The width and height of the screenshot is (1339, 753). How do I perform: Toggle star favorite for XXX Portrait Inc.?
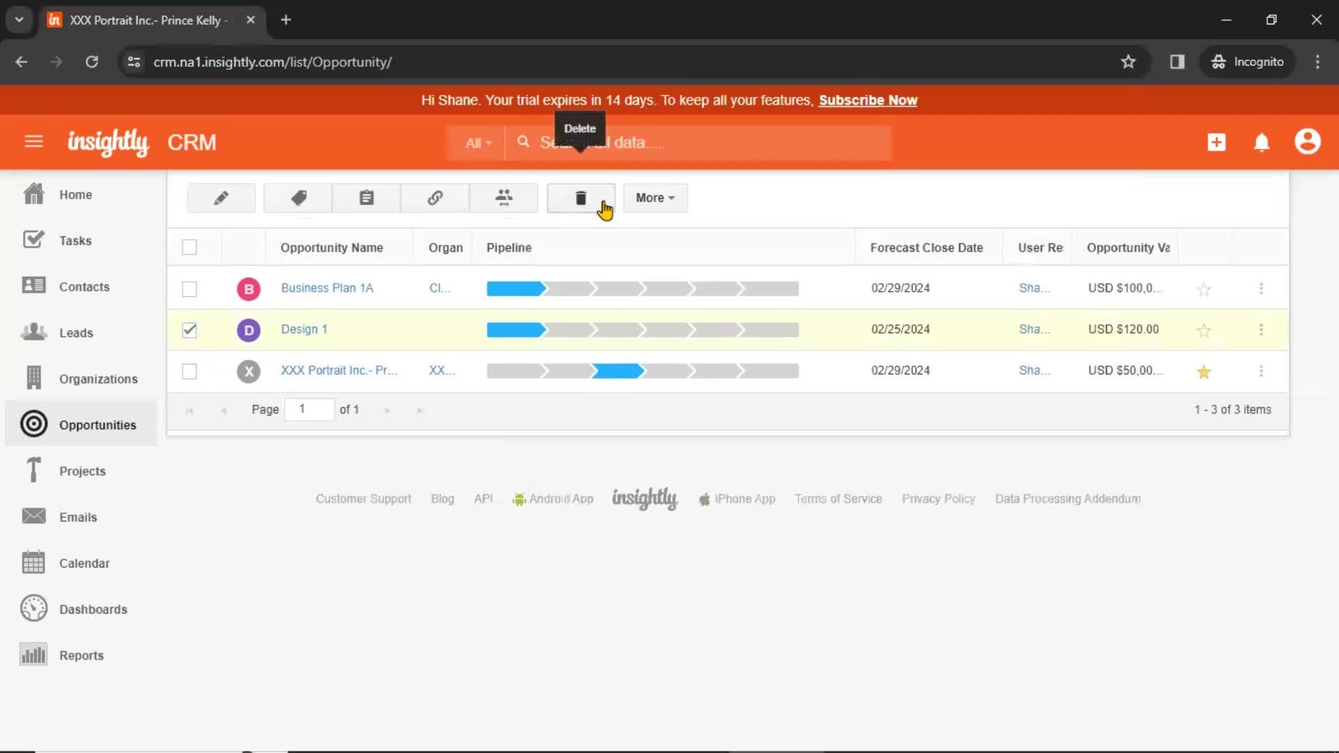(1204, 370)
